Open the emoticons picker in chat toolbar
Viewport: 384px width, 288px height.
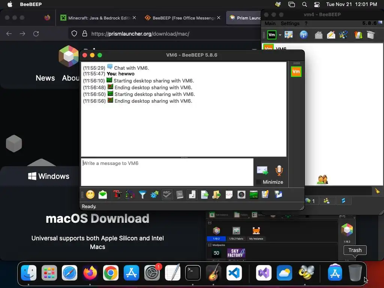pyautogui.click(x=90, y=195)
